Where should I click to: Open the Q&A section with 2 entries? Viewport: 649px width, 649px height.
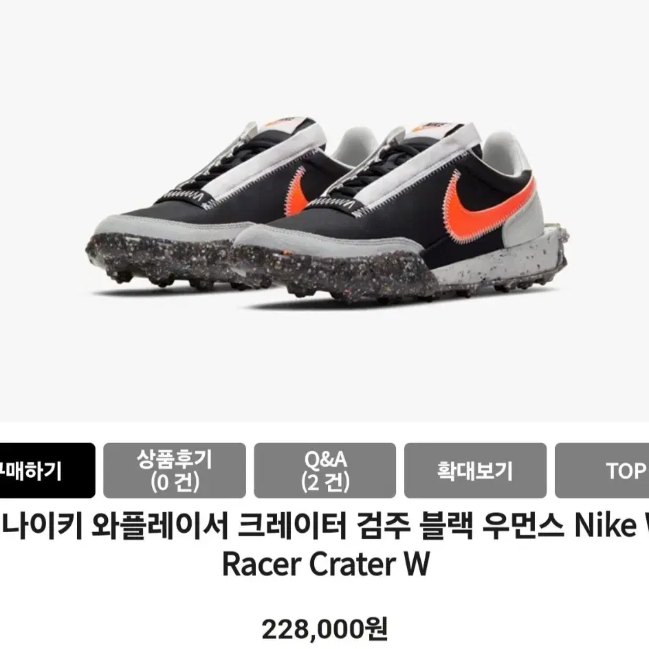325,471
